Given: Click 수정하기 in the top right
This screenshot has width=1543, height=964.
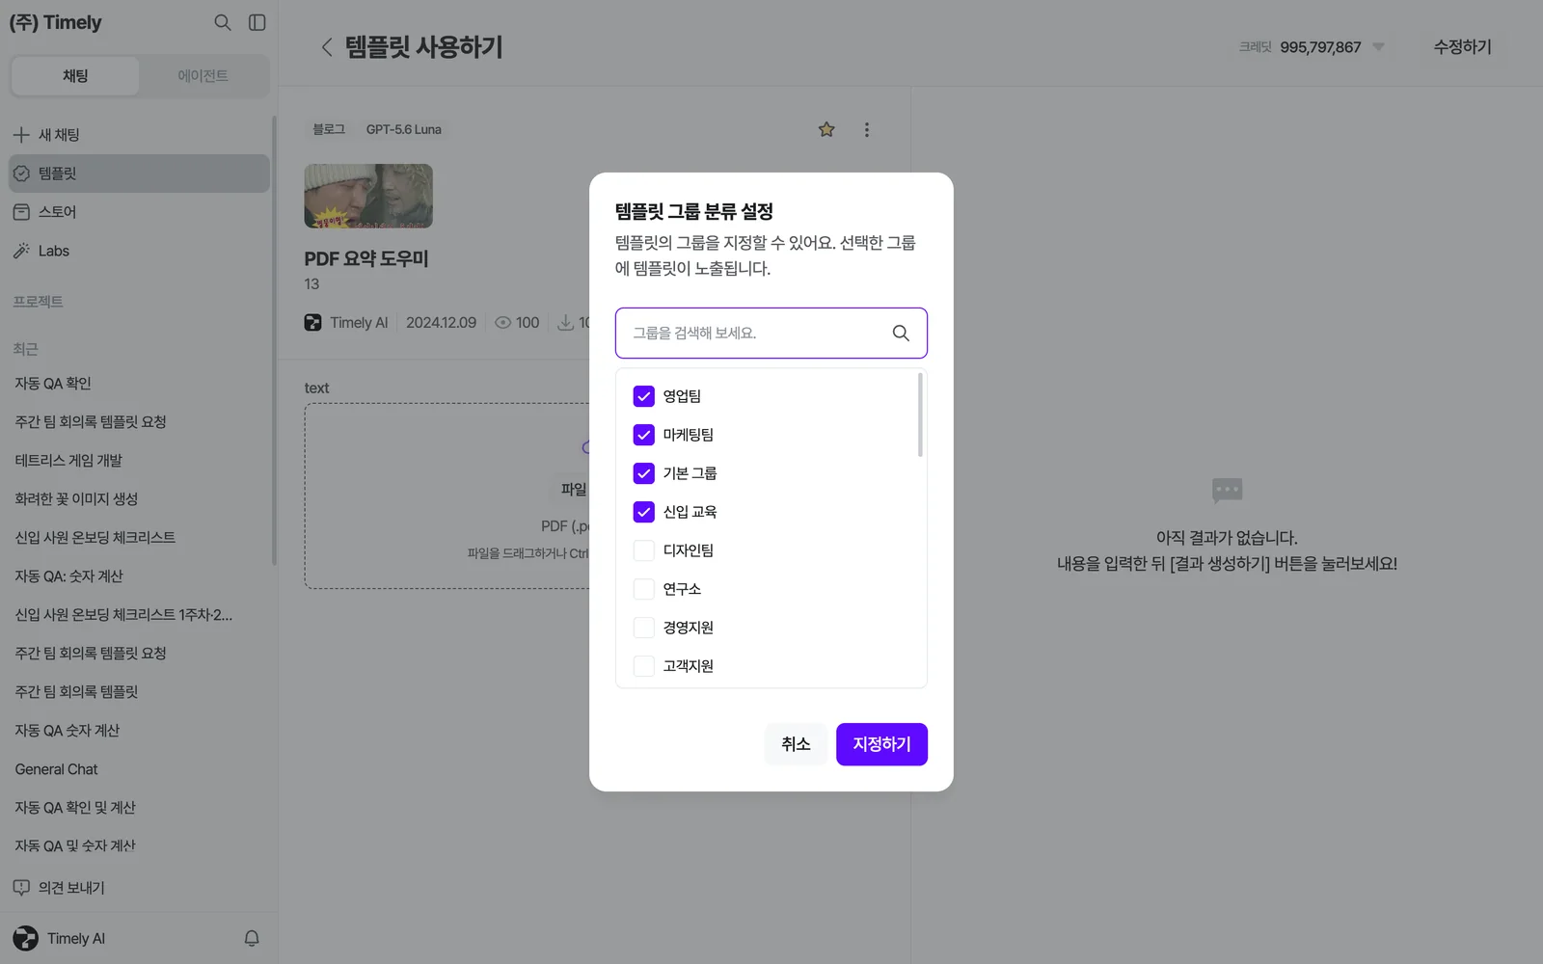Looking at the screenshot, I should (1462, 47).
